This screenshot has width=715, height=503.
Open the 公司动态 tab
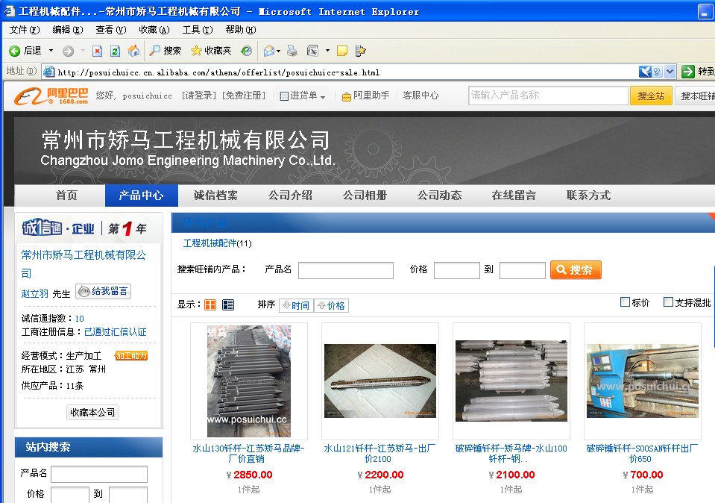(440, 196)
